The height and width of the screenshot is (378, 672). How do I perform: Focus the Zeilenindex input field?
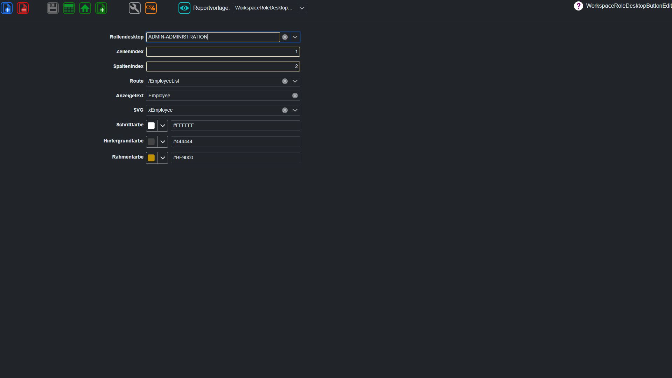point(223,52)
